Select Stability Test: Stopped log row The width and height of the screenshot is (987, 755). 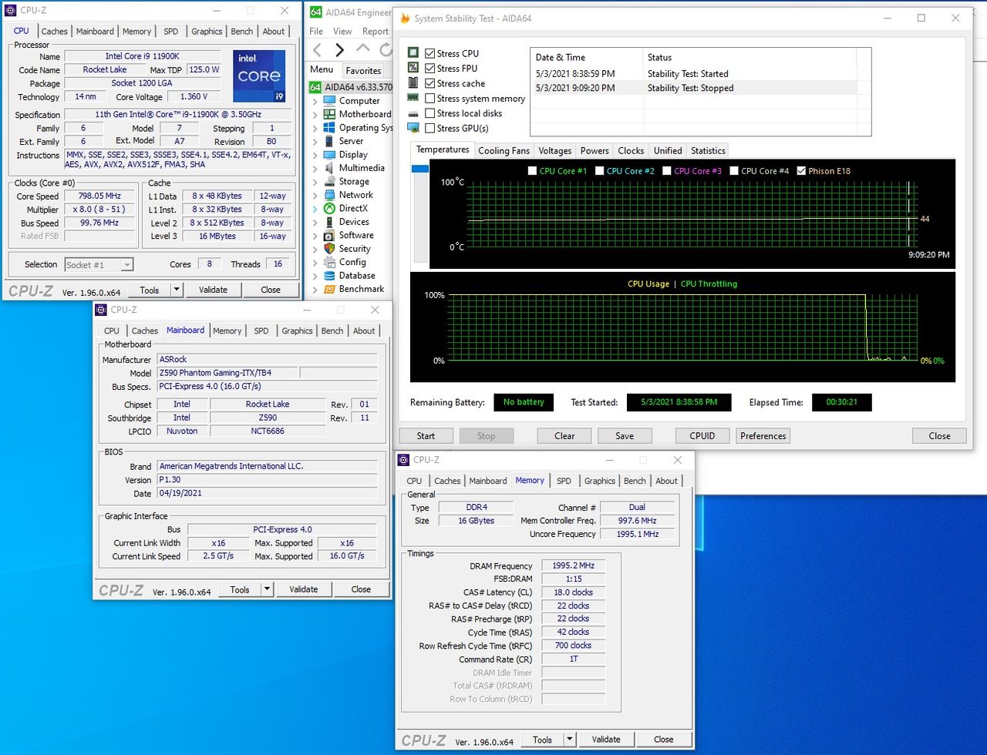(693, 88)
